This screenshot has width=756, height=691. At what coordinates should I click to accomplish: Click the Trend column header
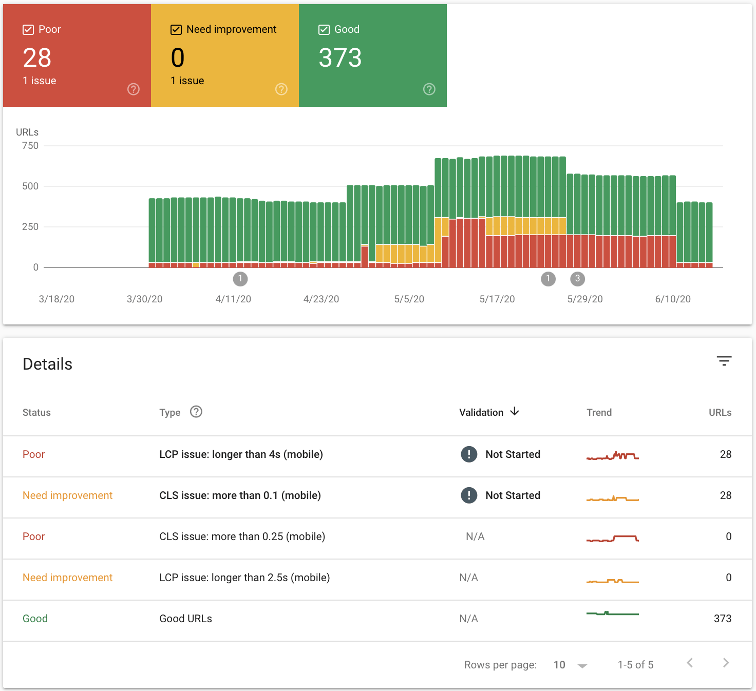pos(599,412)
